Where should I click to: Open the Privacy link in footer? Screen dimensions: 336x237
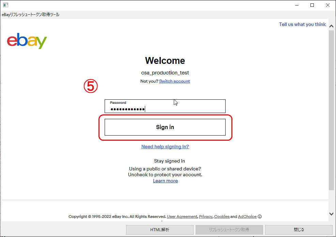point(205,217)
